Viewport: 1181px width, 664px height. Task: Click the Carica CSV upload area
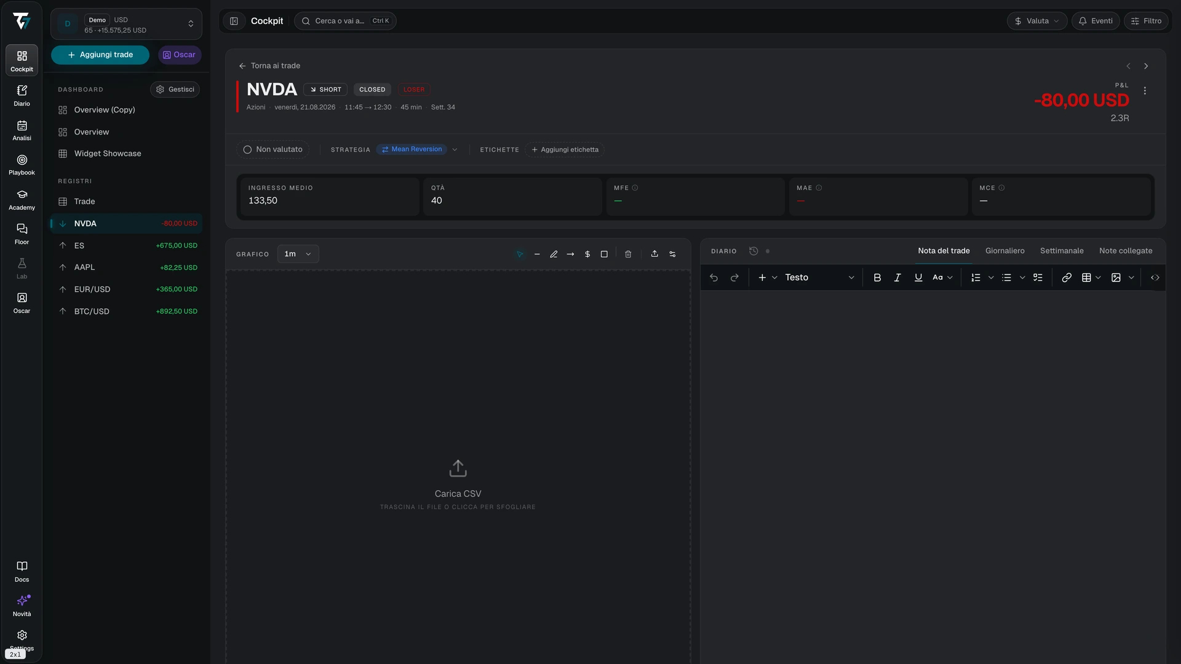click(x=458, y=484)
